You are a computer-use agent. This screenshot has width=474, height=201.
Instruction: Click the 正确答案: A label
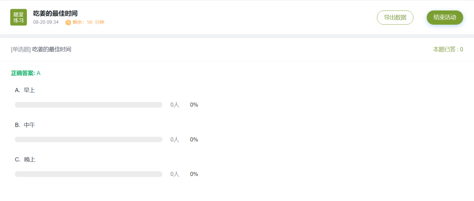[x=26, y=73]
